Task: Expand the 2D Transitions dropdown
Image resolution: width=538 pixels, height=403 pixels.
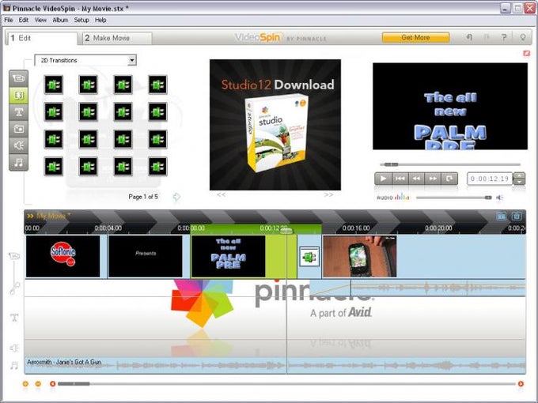Action: pyautogui.click(x=132, y=60)
